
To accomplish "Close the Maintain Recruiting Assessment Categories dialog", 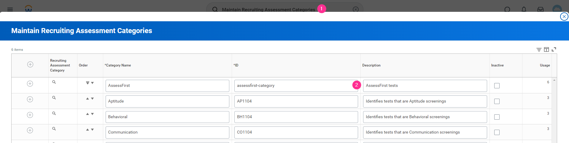I will 564,17.
